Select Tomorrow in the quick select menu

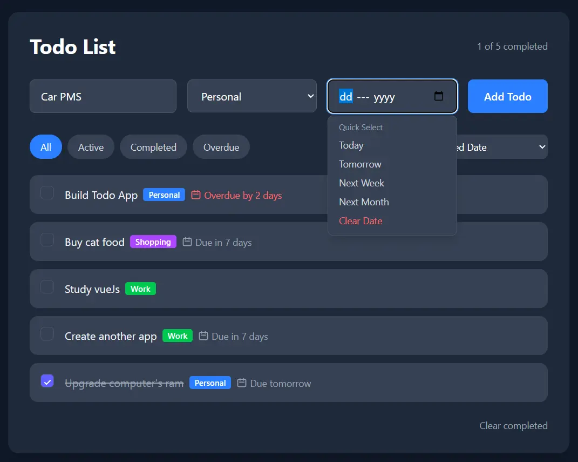pyautogui.click(x=360, y=164)
